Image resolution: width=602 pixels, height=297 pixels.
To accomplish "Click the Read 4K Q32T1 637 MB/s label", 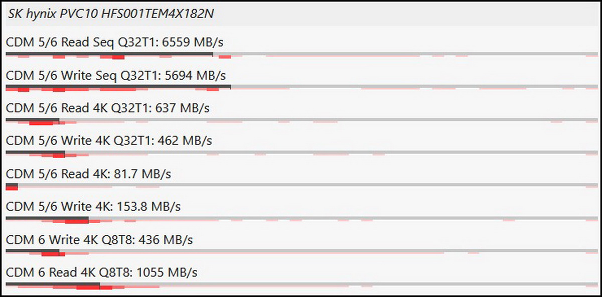I will pos(108,108).
